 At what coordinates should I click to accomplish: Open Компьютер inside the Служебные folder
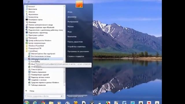(x=35, y=62)
